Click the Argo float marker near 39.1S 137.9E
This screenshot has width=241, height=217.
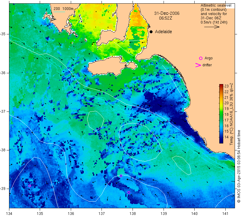tap(129, 192)
